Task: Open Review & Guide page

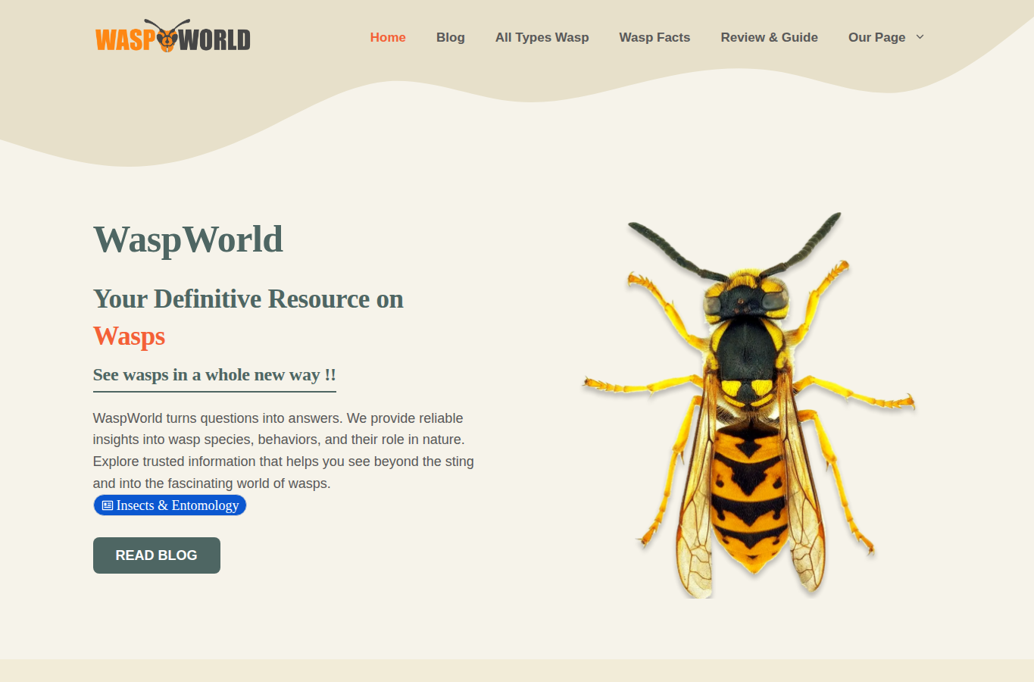Action: pos(769,37)
